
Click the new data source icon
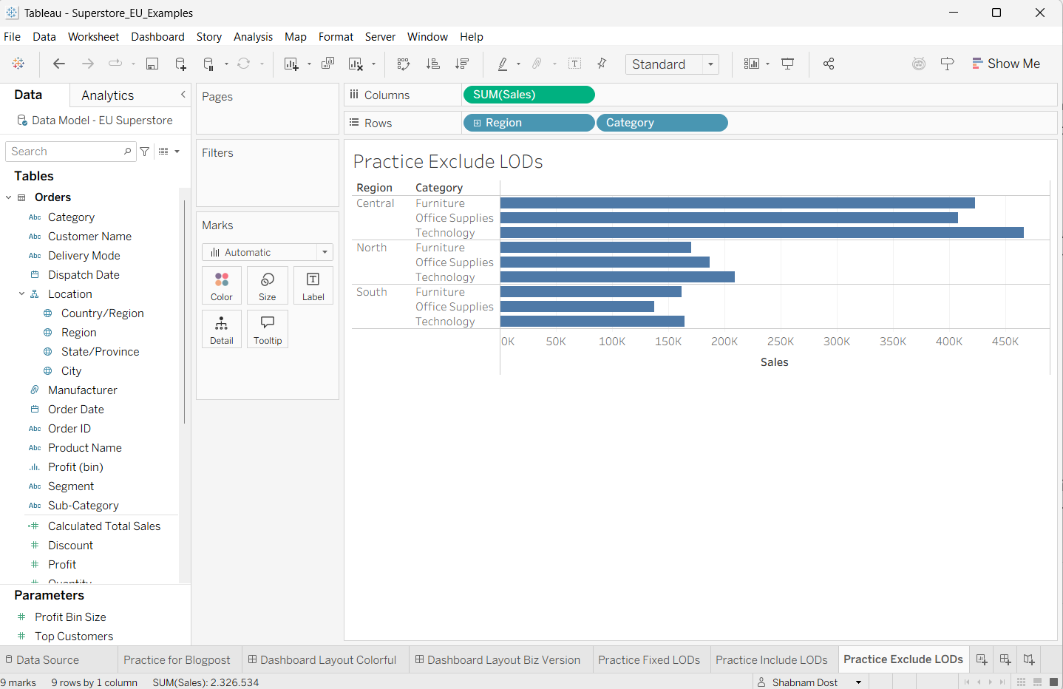[x=180, y=64]
